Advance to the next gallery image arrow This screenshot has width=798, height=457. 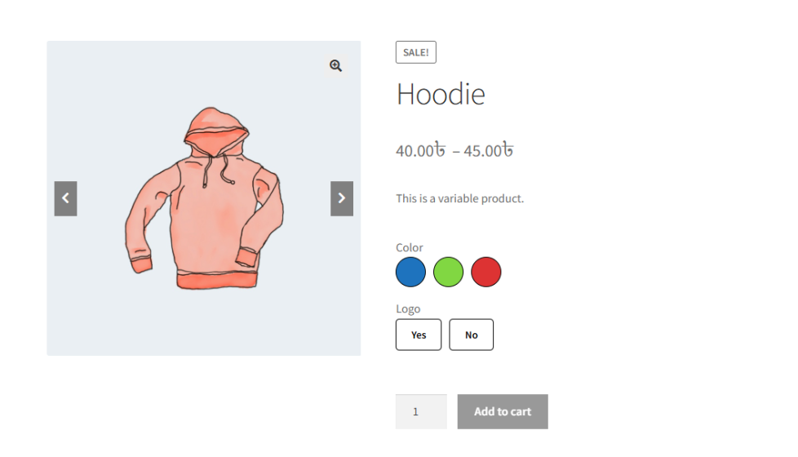342,198
